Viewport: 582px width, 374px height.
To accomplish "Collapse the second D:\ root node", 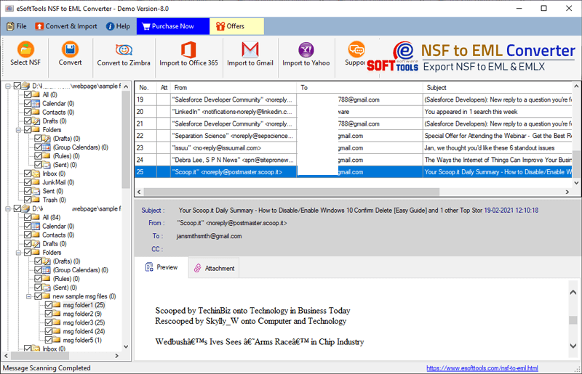I will tap(8, 208).
